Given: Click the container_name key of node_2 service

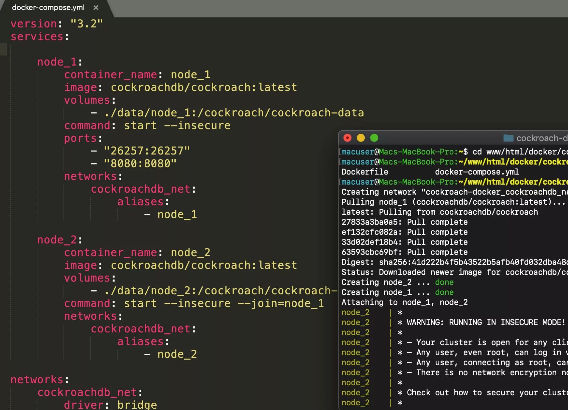Looking at the screenshot, I should pos(111,252).
